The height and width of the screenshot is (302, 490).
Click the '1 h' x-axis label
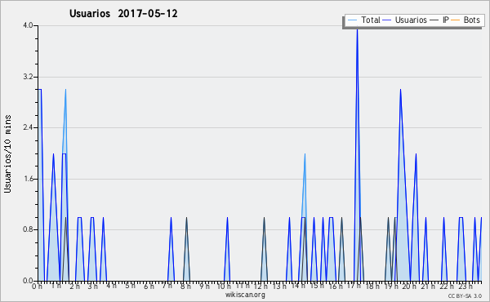click(x=56, y=286)
